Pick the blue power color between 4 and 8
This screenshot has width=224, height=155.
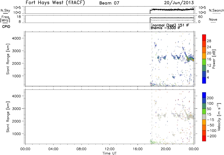(204, 74)
